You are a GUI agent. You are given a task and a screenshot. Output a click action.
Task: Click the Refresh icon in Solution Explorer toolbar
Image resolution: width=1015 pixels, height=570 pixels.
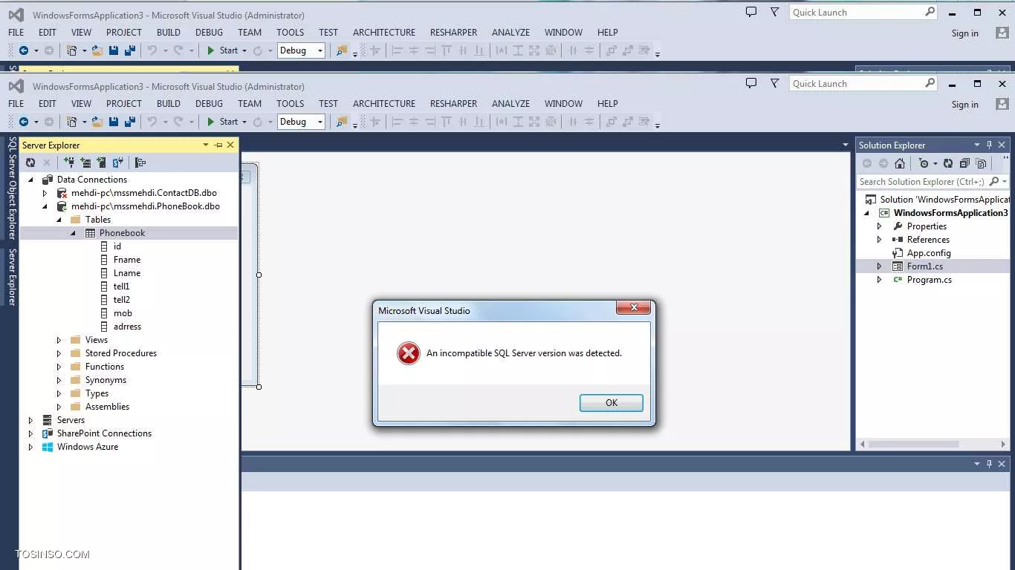pyautogui.click(x=948, y=163)
